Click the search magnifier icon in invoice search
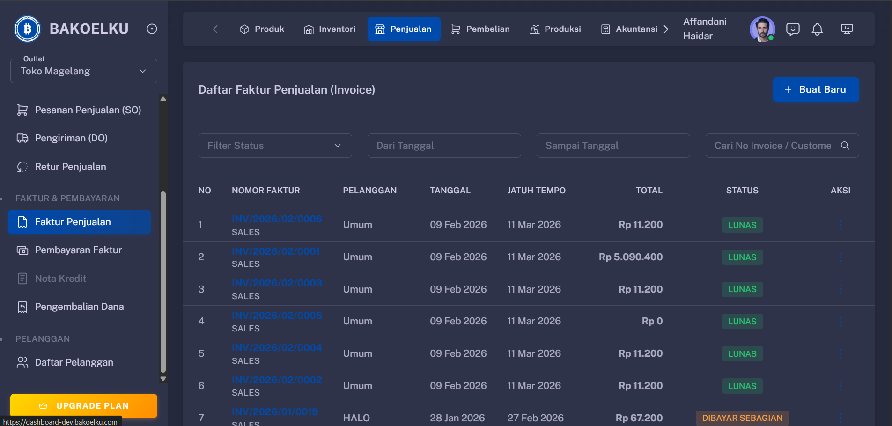Screen dimensions: 892x426 (845, 146)
